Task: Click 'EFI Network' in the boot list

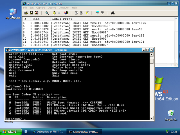Action: pyautogui.click(x=57, y=113)
